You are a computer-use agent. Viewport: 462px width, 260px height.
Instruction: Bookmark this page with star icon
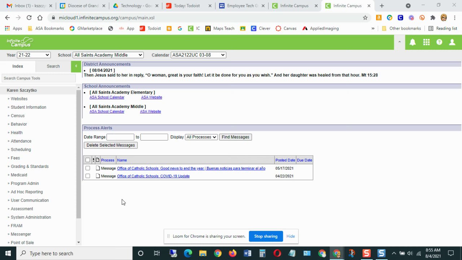click(365, 18)
